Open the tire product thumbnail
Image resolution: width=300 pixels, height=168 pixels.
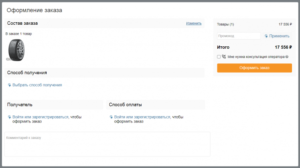tap(16, 49)
